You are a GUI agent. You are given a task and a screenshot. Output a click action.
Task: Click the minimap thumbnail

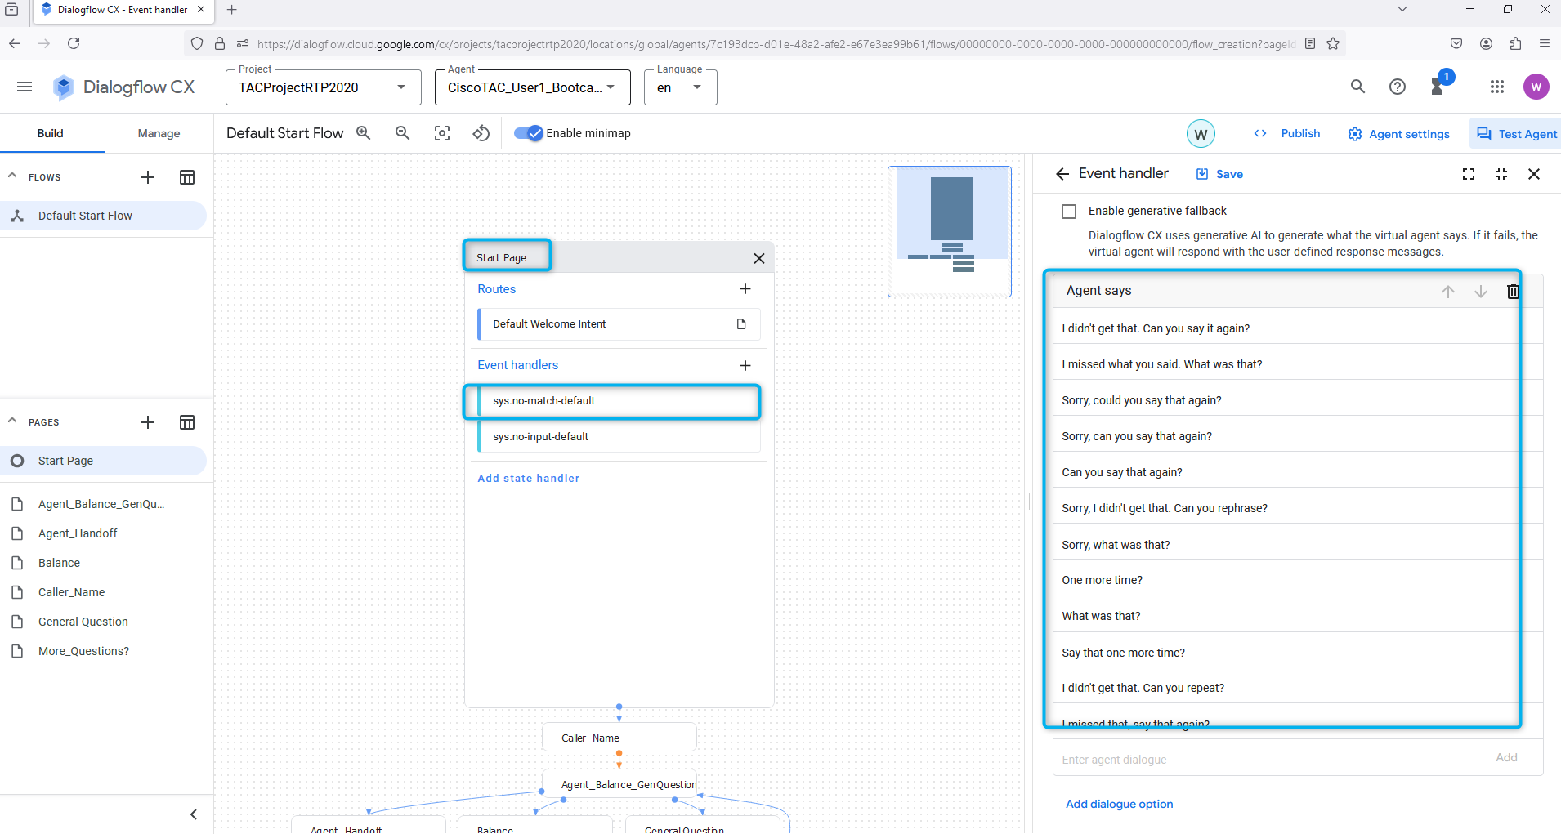click(x=950, y=231)
